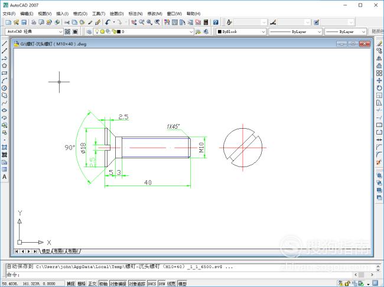Screen dimensions: 384x287
Task: Open the table style dropdown
Action: click(338, 22)
